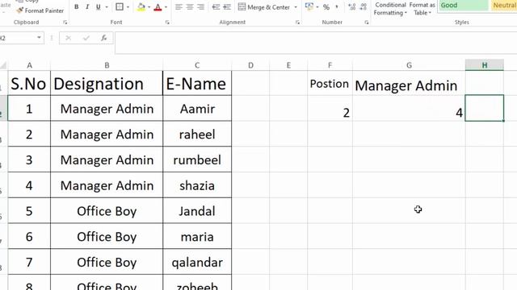Screen dimensions: 517x290
Task: Open the Name Box dropdown
Action: 39,38
